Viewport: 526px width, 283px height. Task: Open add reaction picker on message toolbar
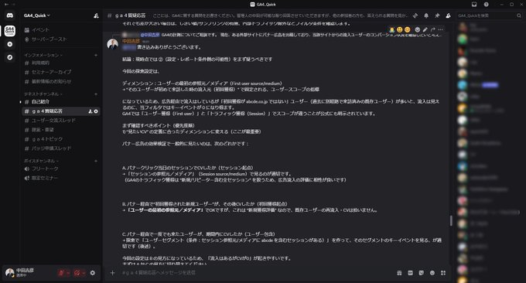pos(417,30)
